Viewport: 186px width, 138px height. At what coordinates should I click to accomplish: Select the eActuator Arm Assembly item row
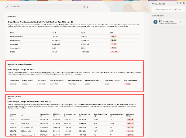[x=75, y=135]
